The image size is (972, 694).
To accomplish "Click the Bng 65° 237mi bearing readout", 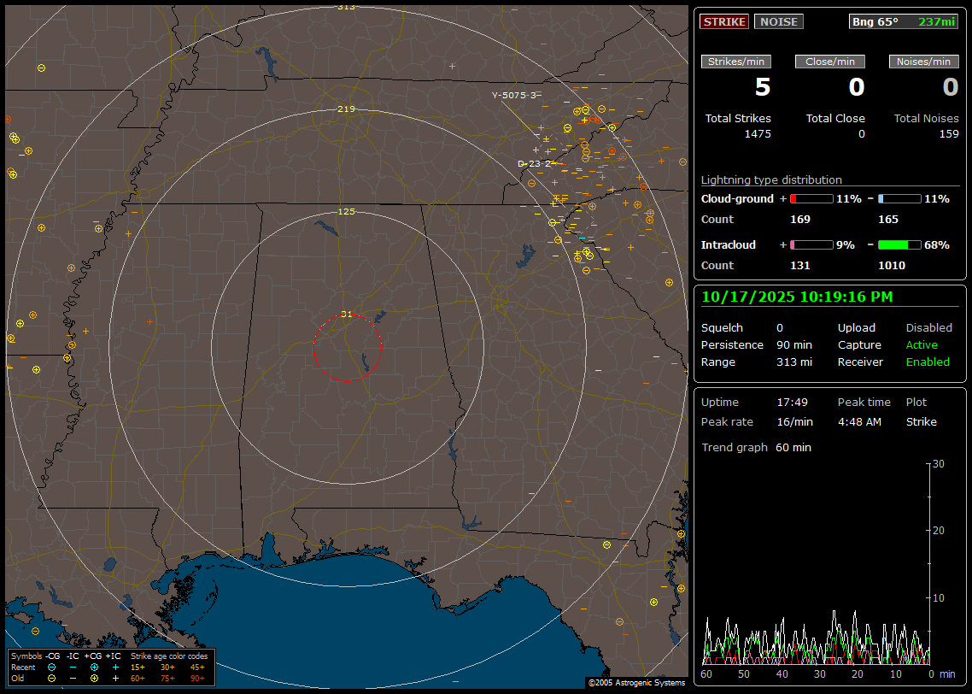I will click(x=903, y=21).
